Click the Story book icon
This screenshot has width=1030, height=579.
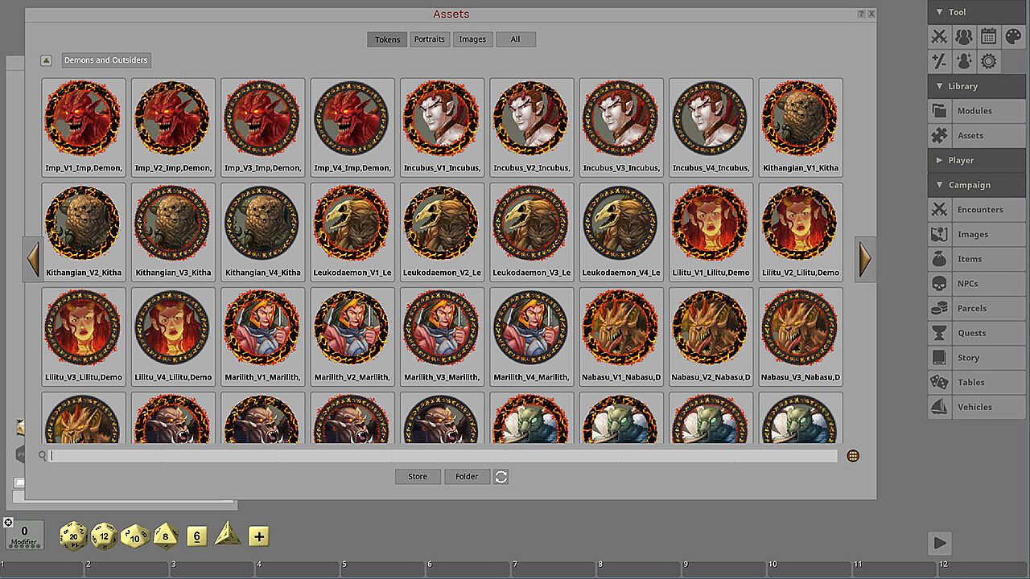click(x=939, y=358)
